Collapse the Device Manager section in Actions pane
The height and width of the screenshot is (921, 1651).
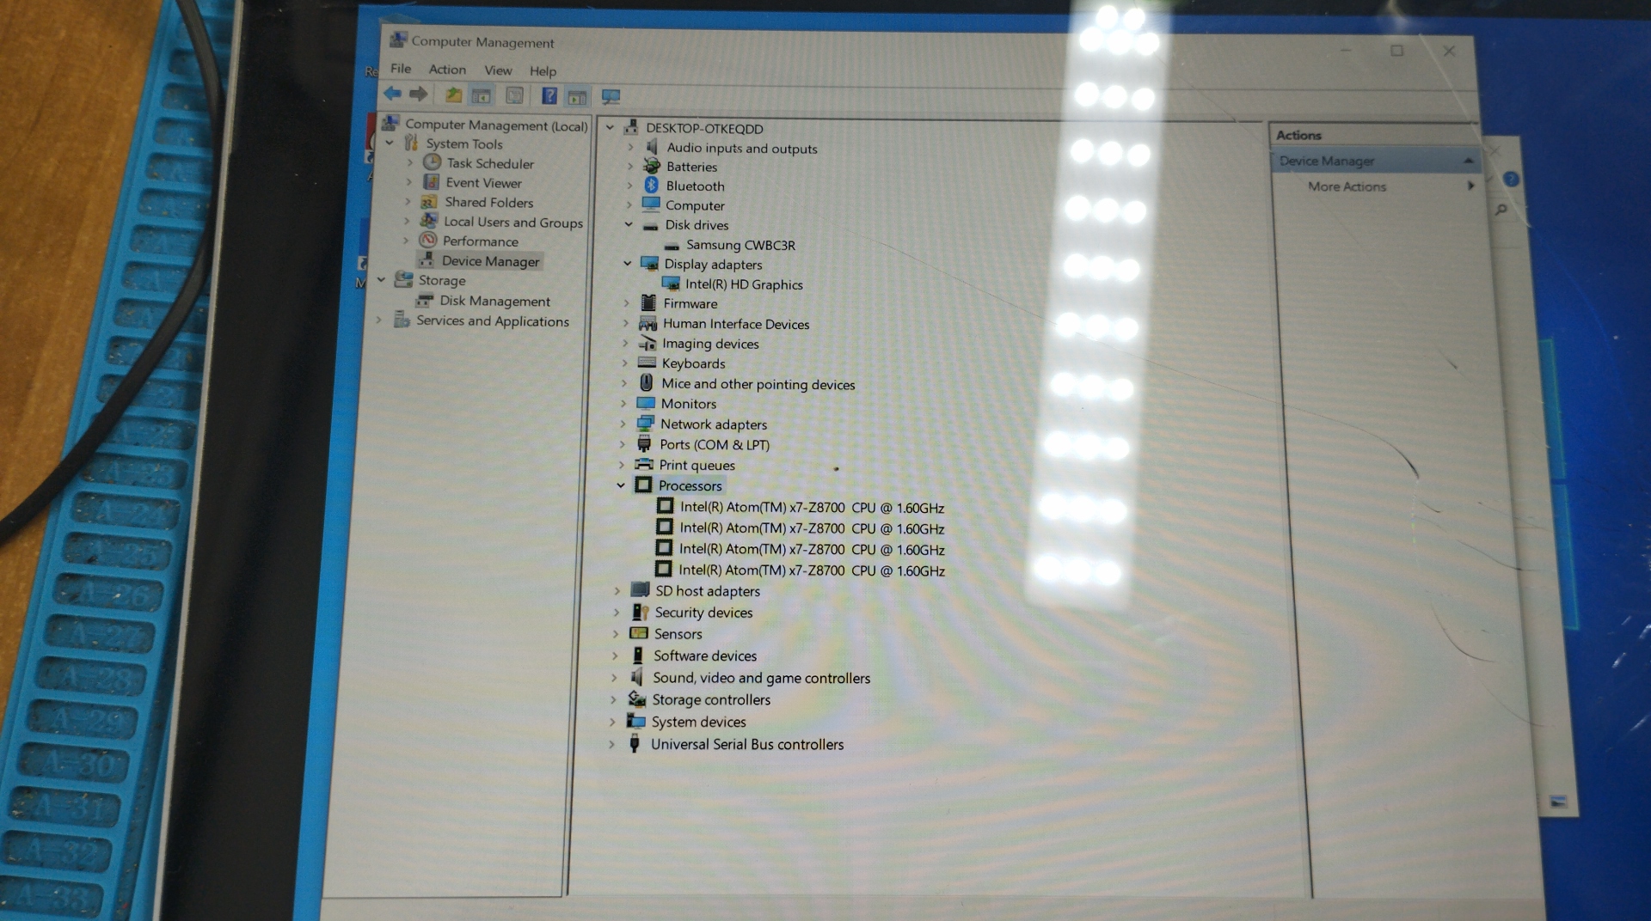[1469, 161]
